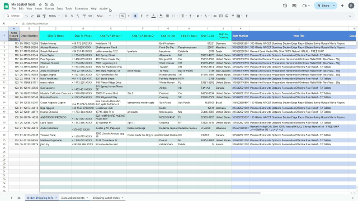Open version history

(285, 6)
